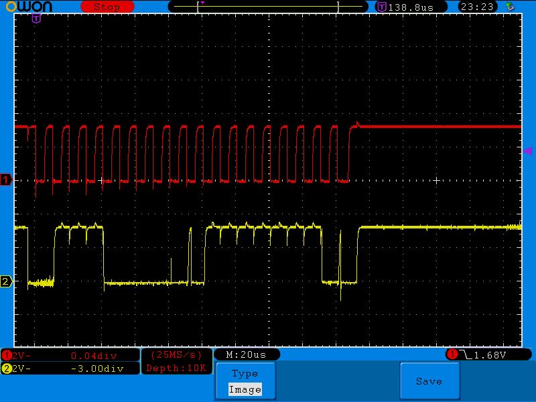Click the purple trigger level arrow on right edge
This screenshot has height=402, width=536.
(528, 151)
